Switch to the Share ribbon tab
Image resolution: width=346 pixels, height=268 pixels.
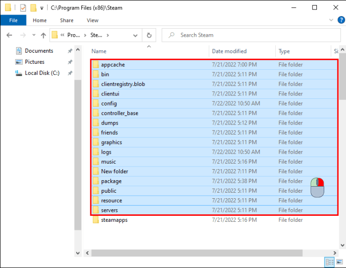67,21
